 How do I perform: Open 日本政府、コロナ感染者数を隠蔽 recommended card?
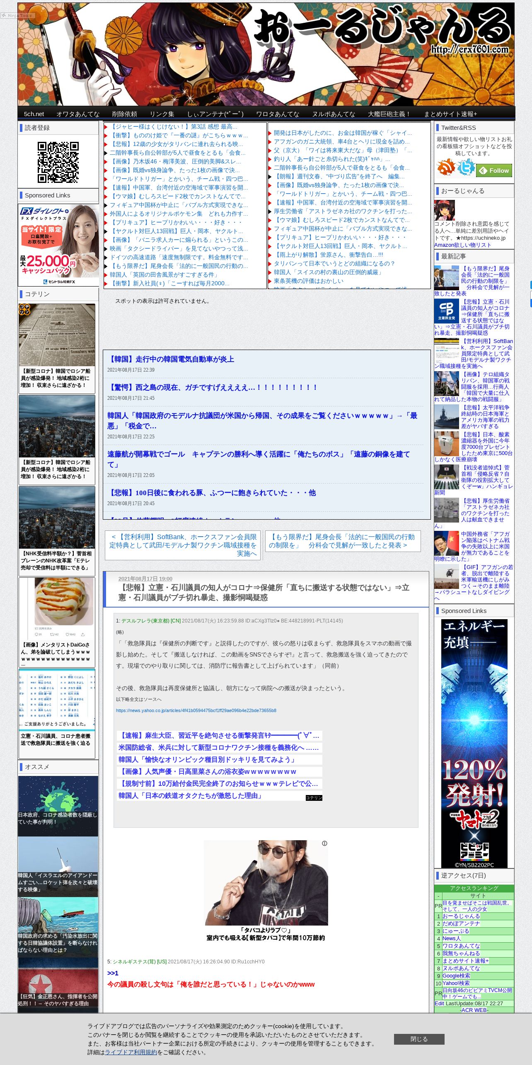58,806
